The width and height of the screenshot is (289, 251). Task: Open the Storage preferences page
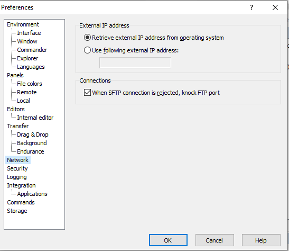[x=17, y=211]
